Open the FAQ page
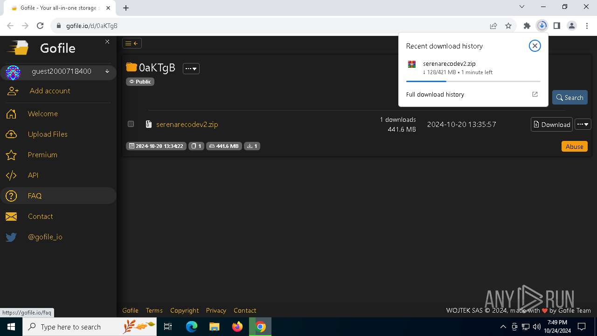Screen dimensions: 597x336 [35, 196]
